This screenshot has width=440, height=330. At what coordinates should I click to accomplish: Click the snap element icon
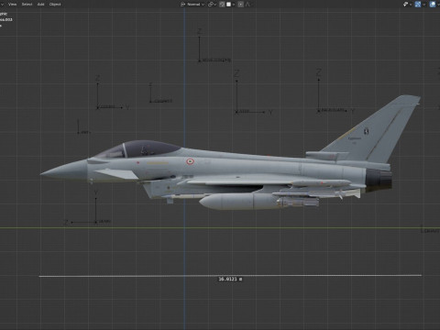click(228, 5)
